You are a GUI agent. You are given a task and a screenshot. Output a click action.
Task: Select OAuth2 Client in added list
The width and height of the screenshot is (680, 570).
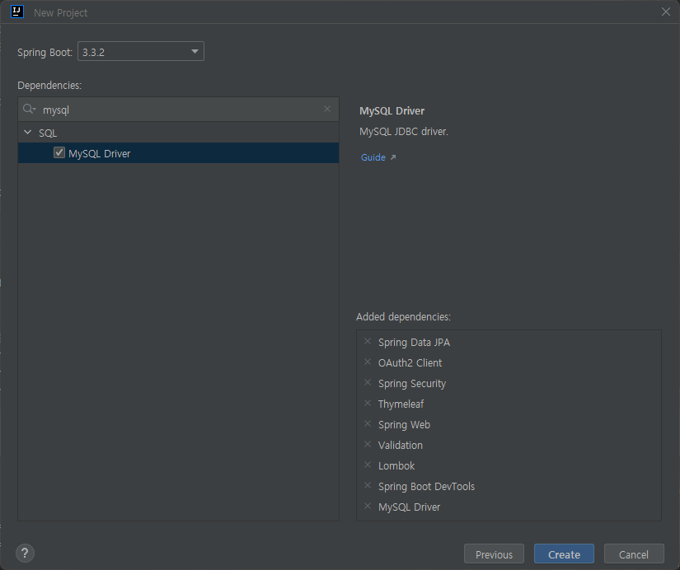point(410,362)
